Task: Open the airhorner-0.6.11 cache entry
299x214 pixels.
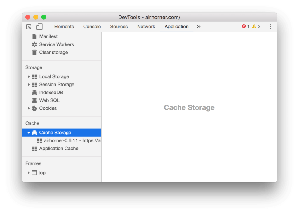Action: (x=69, y=140)
